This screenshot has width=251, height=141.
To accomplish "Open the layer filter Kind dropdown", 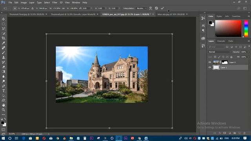I will point(216,47).
